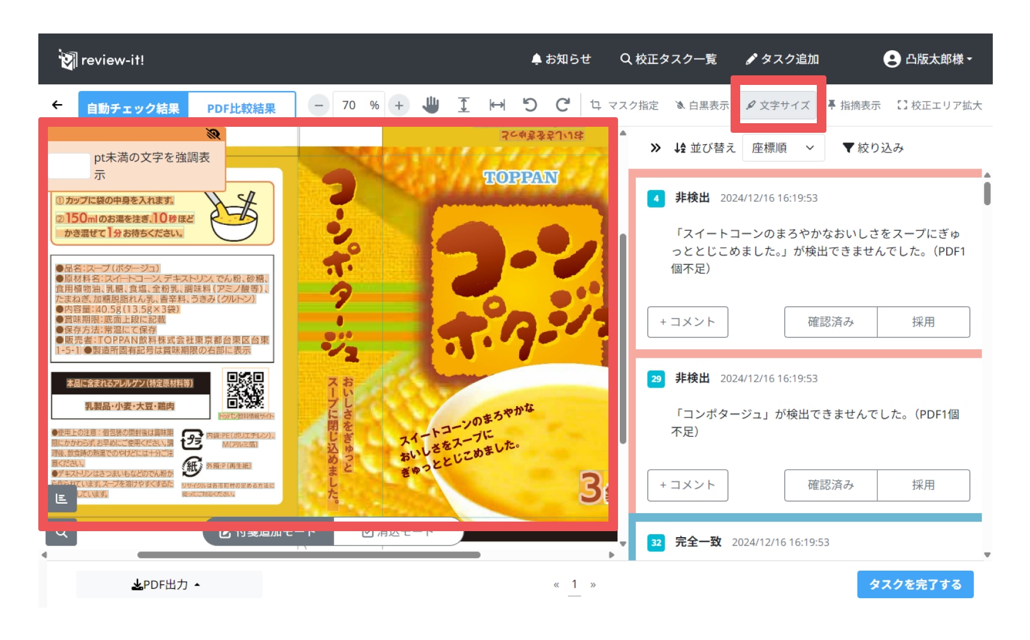Screen dimensions: 1030x640
Task: Go back using the left arrow
Action: tap(57, 105)
